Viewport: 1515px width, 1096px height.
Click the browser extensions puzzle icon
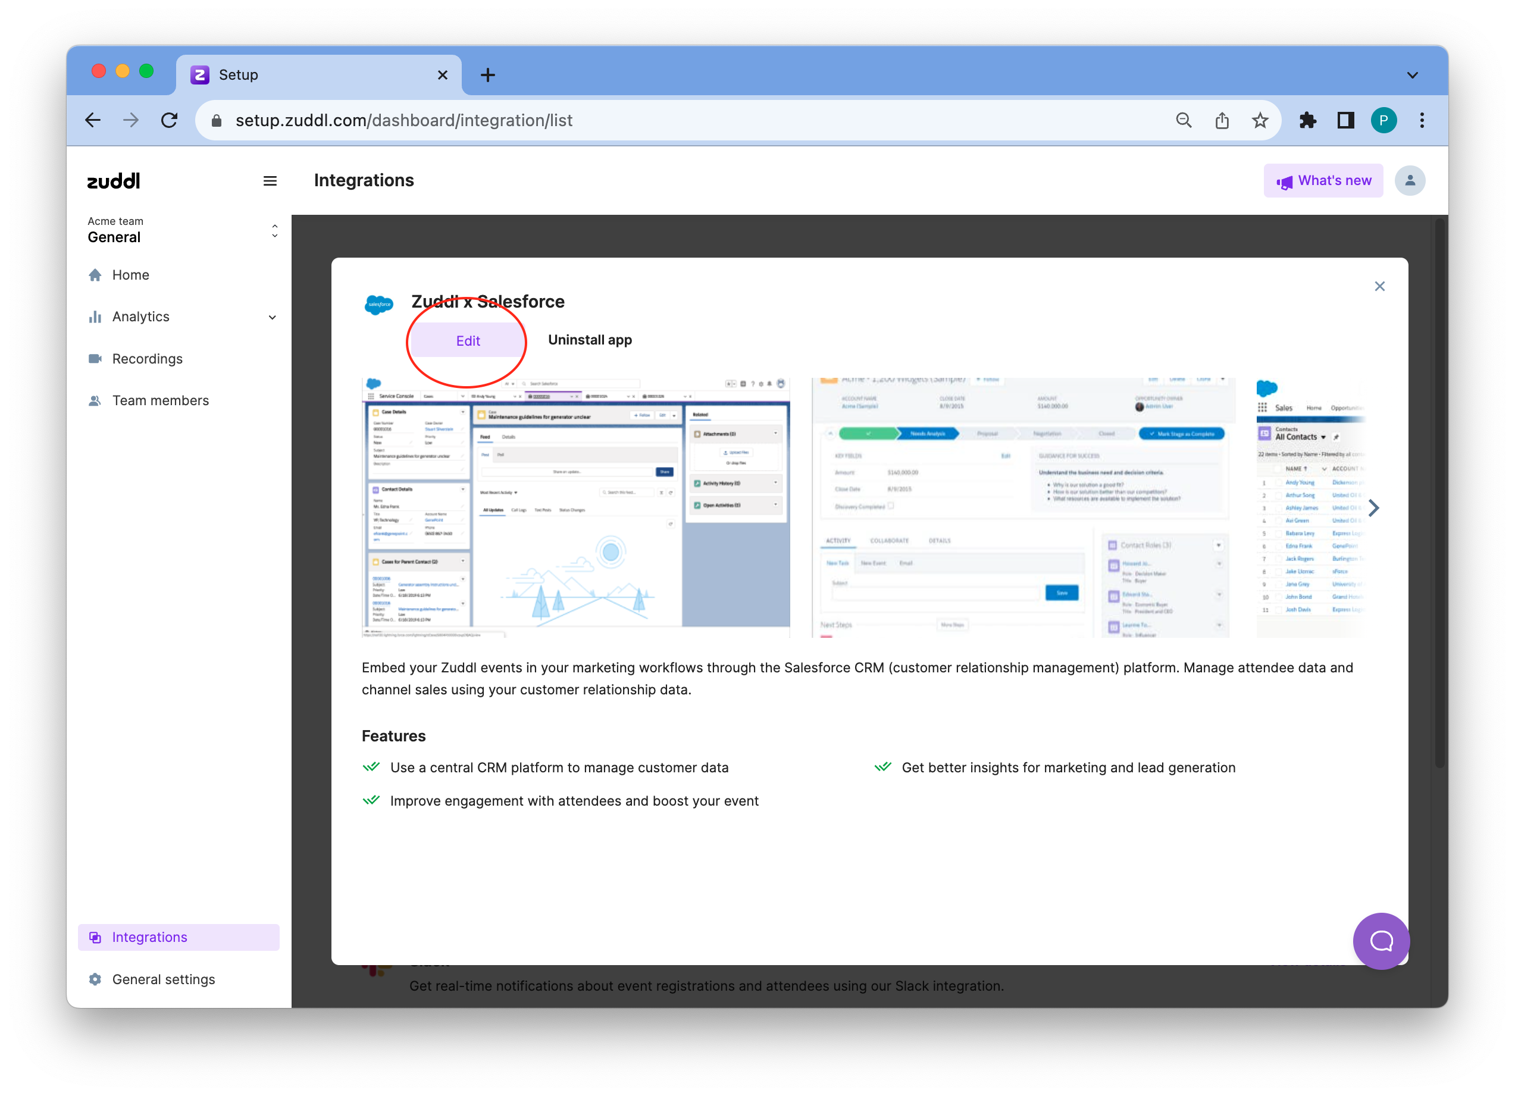pos(1307,121)
